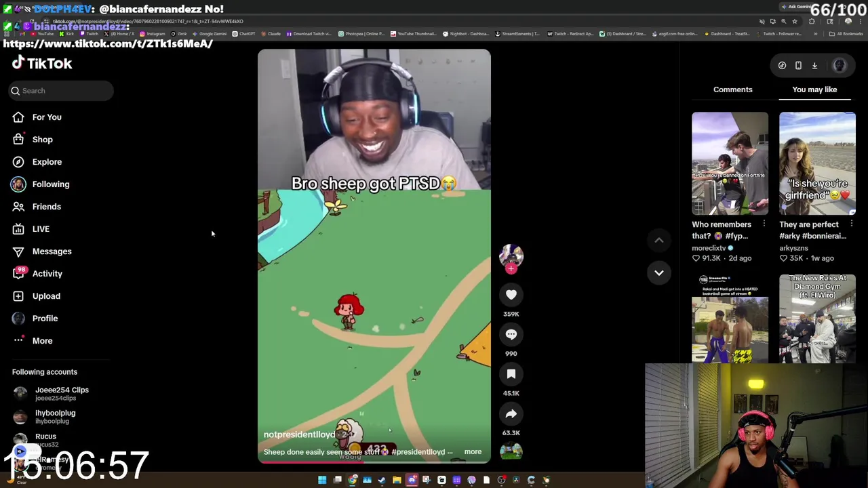Open Steam from the taskbar
The width and height of the screenshot is (868, 488).
[x=382, y=480]
